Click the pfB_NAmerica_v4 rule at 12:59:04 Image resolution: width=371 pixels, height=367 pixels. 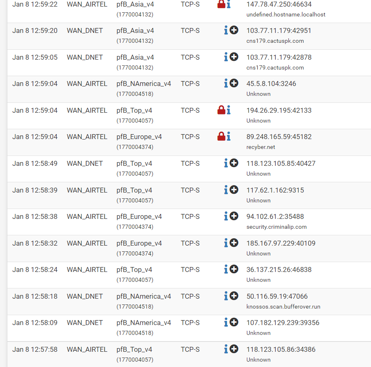(143, 84)
